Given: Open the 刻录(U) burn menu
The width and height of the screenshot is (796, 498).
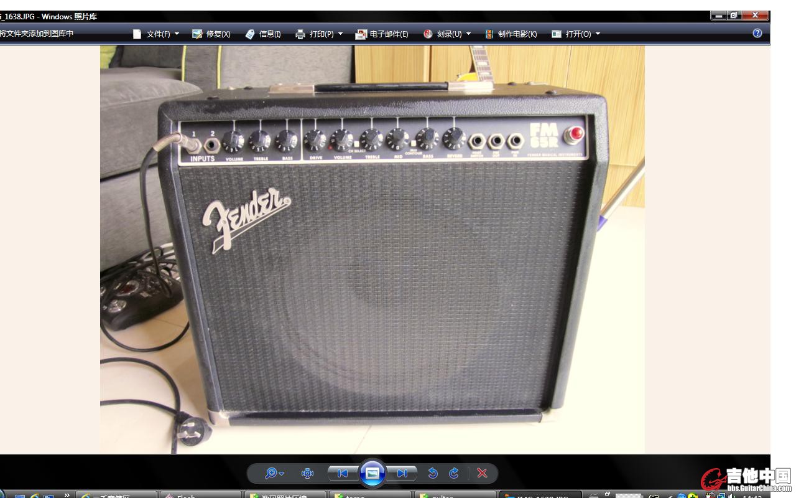Looking at the screenshot, I should tap(447, 34).
